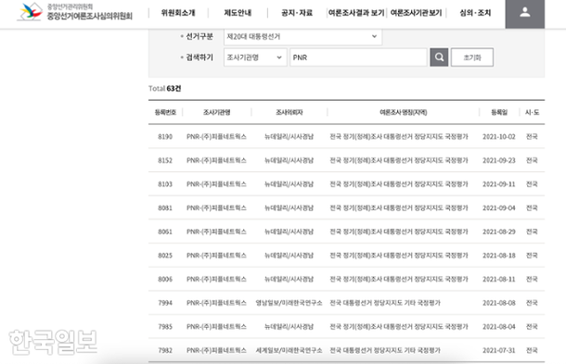Click client 세계일보/미래한국연구소 in row 7982

289,350
